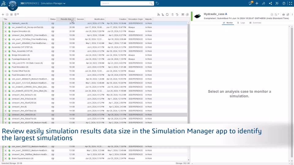Open the help question mark icon
This screenshot has width=294, height=165.
pyautogui.click(x=284, y=3)
